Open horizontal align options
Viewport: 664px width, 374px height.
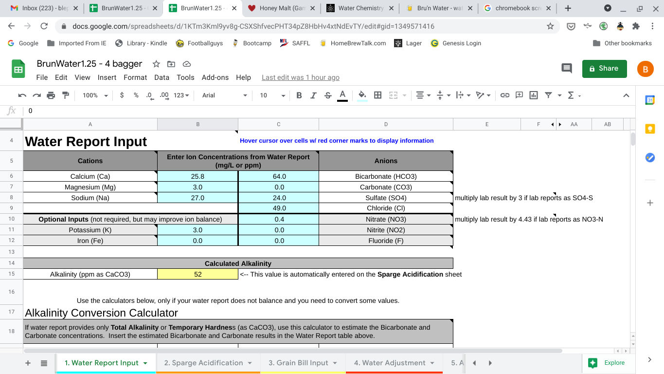pyautogui.click(x=424, y=95)
